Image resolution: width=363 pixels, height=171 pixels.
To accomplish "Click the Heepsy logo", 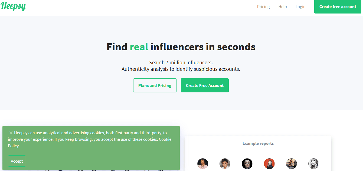I will [14, 6].
